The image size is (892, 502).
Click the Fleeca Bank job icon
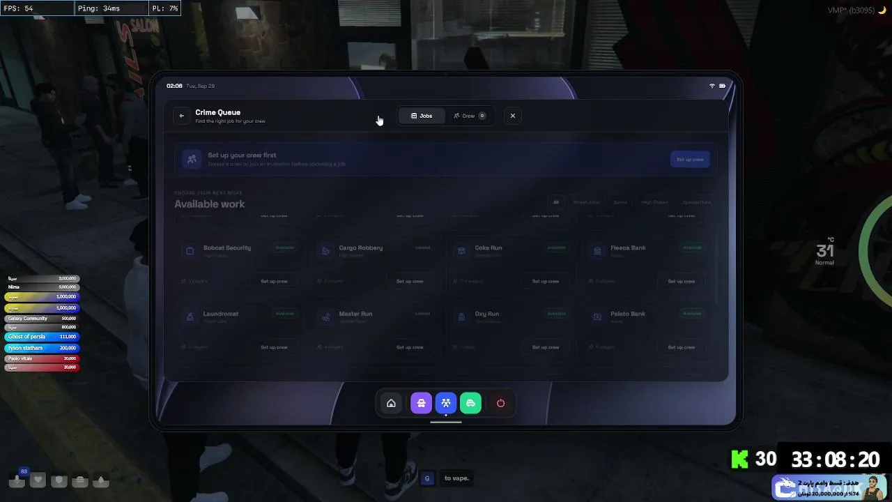tap(597, 250)
